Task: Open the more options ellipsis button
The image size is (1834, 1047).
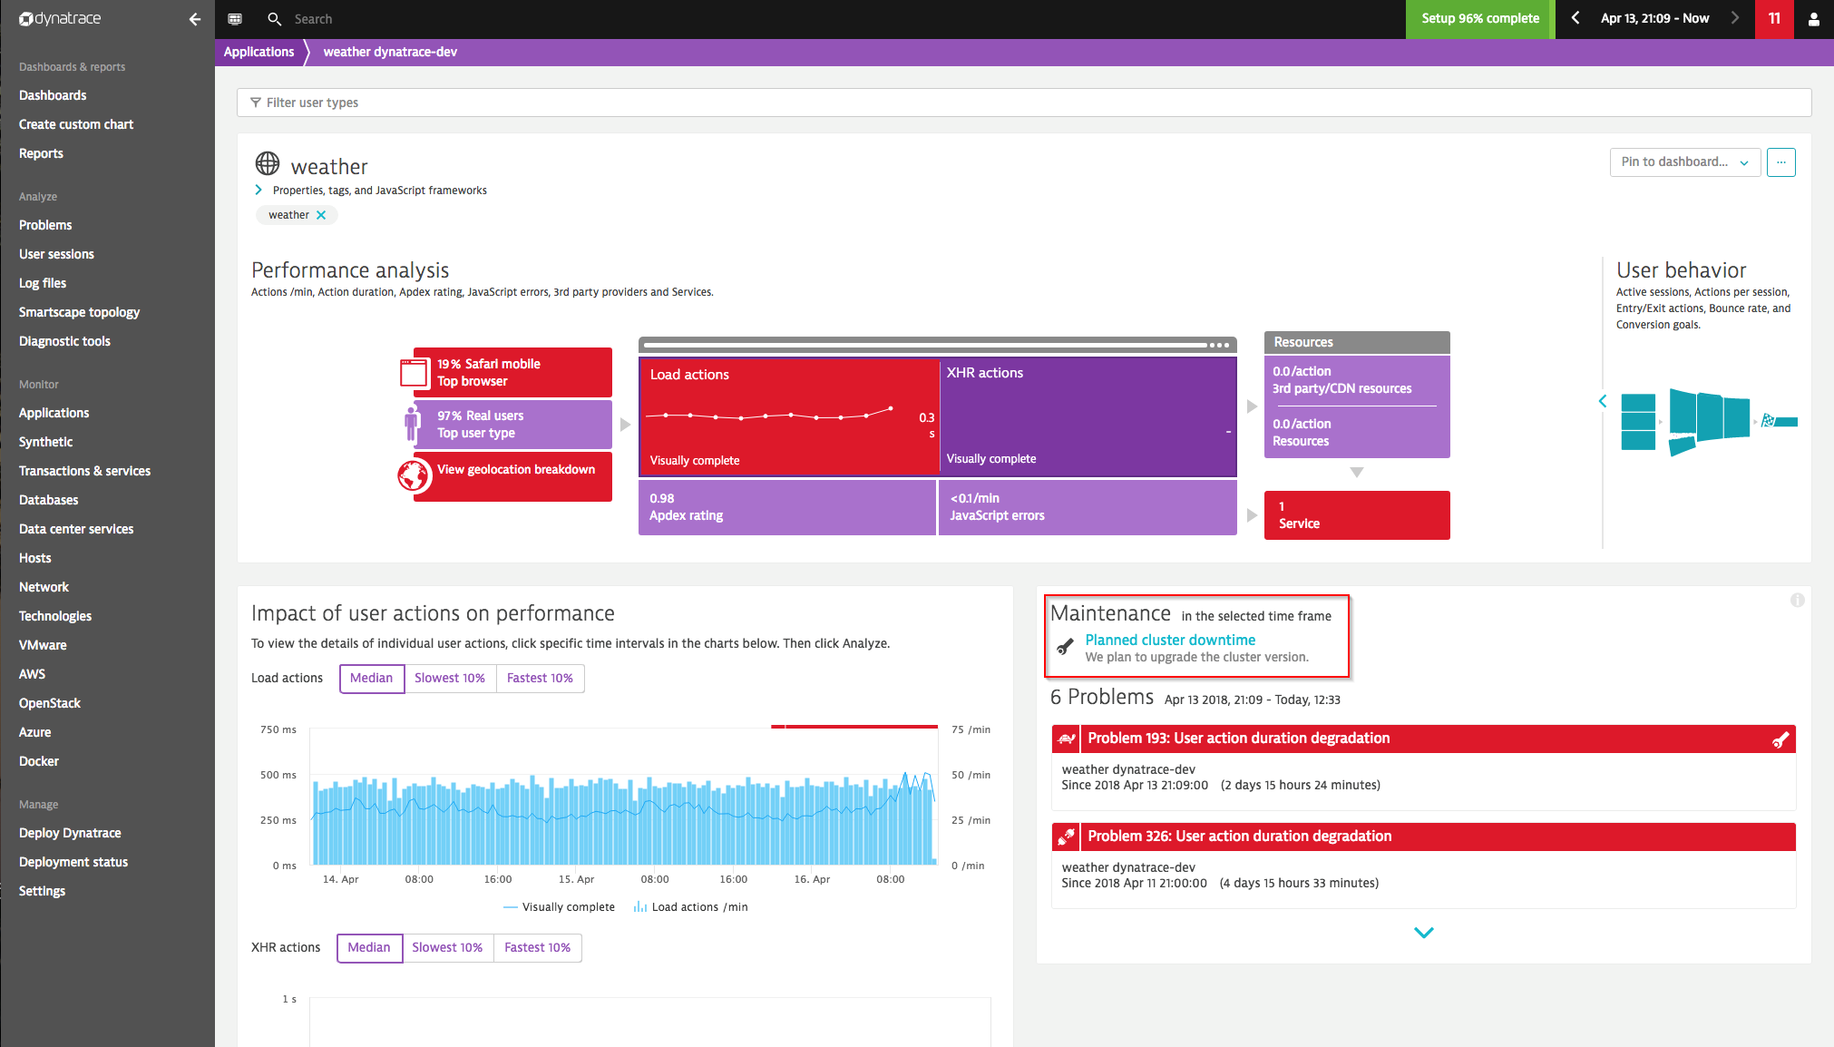Action: (x=1780, y=162)
